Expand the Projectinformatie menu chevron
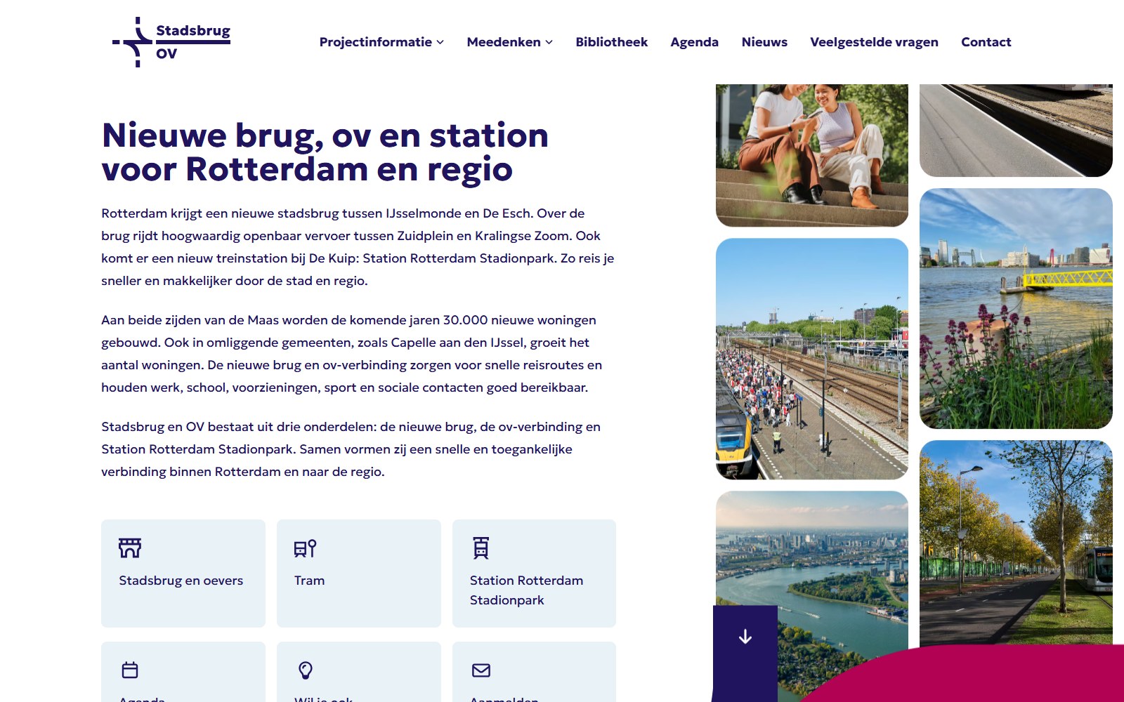 click(x=440, y=42)
